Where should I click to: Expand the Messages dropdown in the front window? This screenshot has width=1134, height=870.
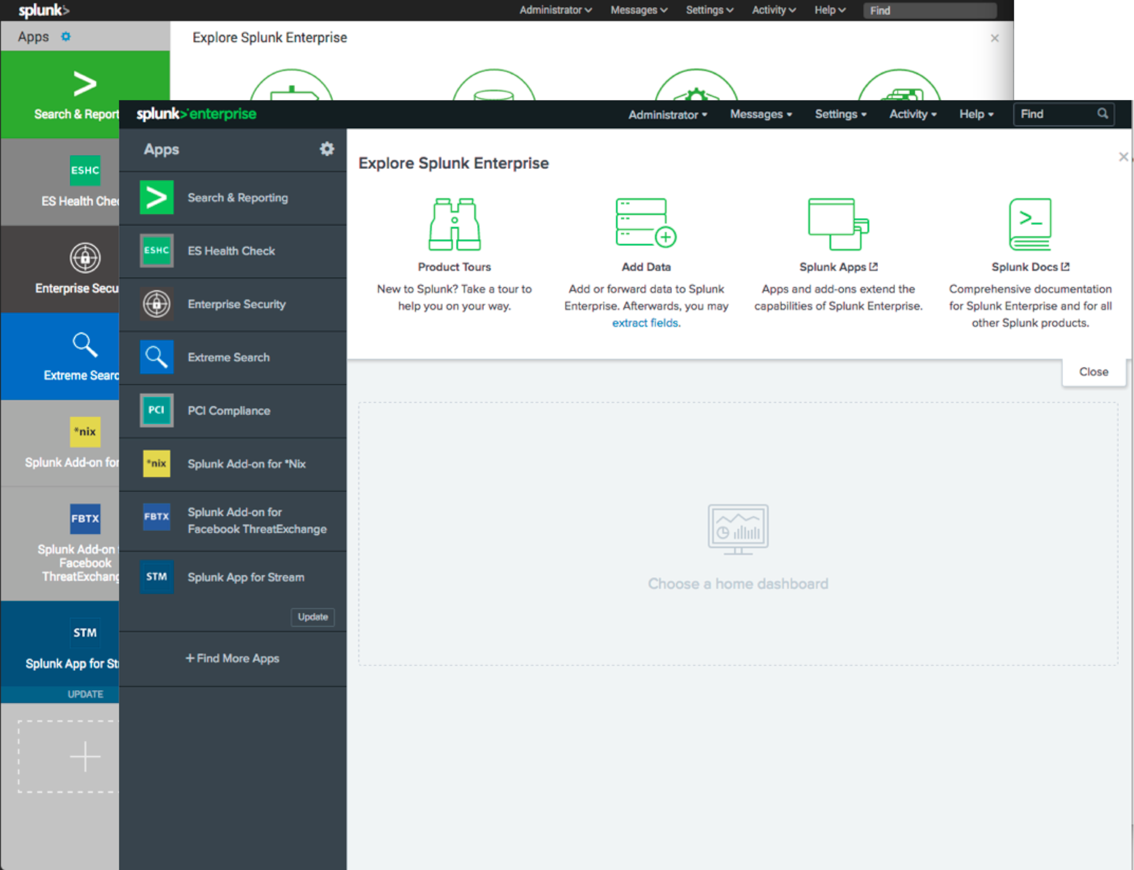761,115
